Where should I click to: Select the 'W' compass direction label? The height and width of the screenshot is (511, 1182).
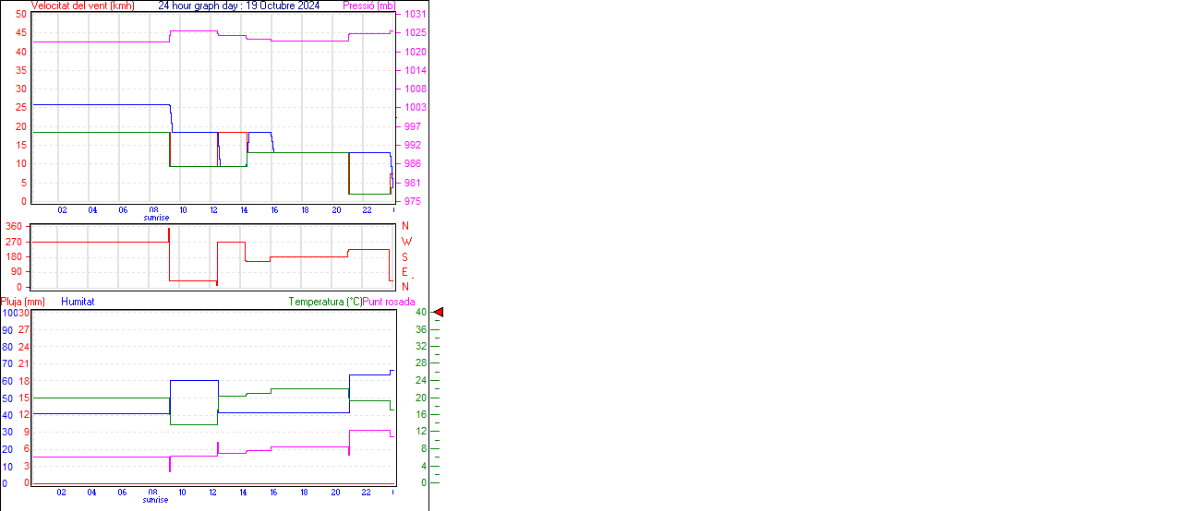tap(405, 242)
